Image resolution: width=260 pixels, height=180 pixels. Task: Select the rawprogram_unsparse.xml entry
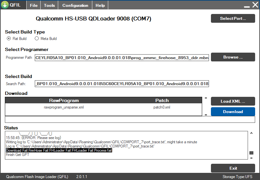[64, 107]
